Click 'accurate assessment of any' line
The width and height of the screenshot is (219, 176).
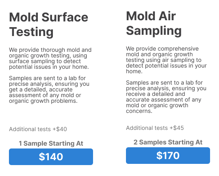click(164, 100)
